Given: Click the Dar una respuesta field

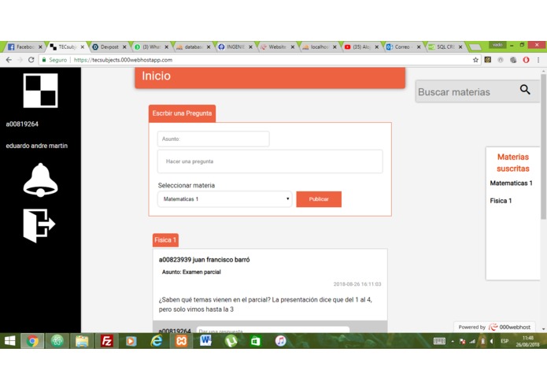Looking at the screenshot, I should pos(273,330).
